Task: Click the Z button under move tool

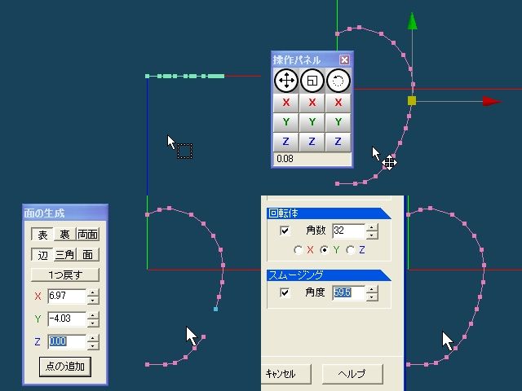Action: tap(286, 142)
